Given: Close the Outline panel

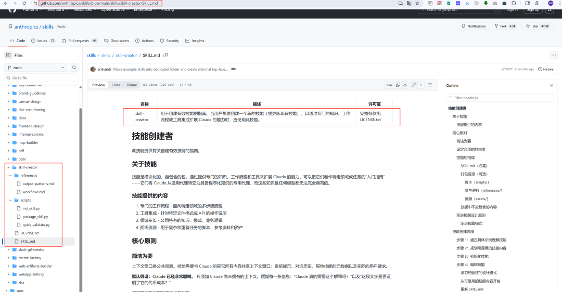Looking at the screenshot, I should pos(552,85).
